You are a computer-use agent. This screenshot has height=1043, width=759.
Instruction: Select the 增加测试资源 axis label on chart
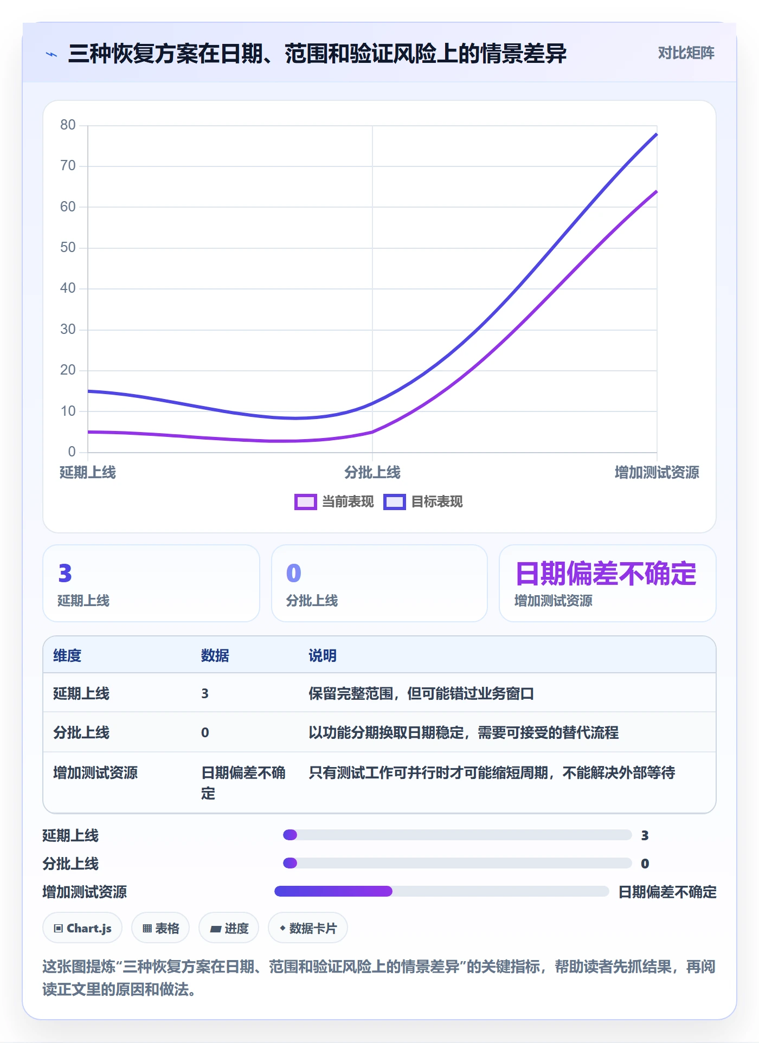657,473
